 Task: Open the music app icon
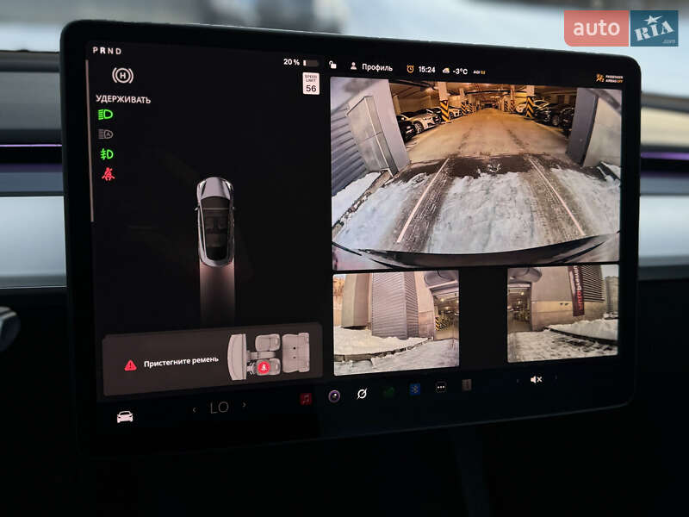point(306,397)
